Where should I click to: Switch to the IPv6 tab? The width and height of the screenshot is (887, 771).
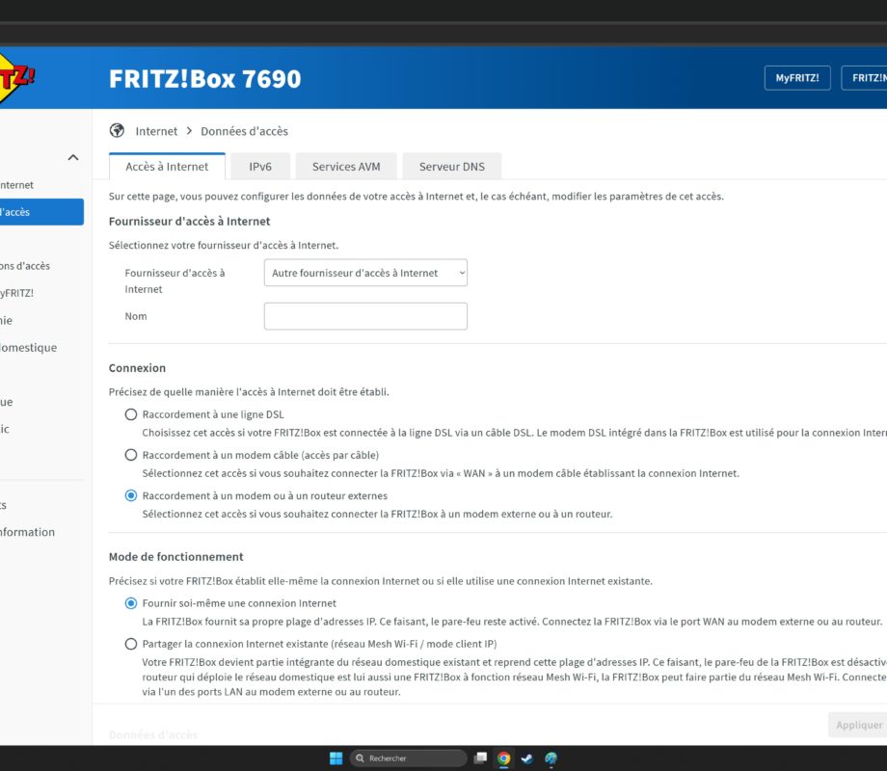tap(260, 167)
